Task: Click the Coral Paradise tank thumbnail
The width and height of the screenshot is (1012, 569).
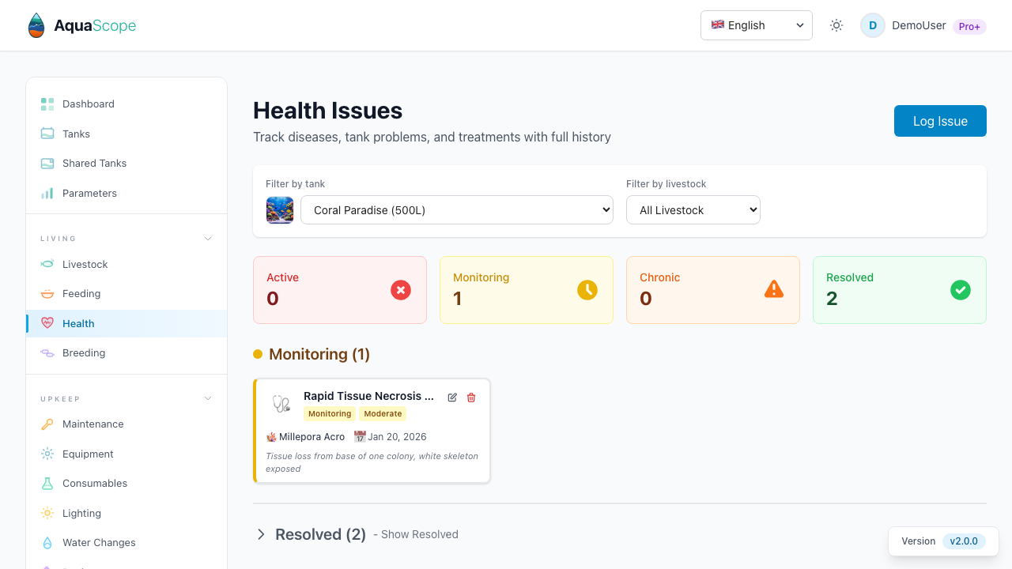Action: (280, 210)
